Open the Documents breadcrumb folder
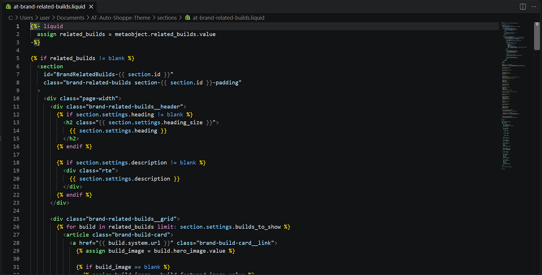Viewport: 542px width, 275px height. [70, 18]
